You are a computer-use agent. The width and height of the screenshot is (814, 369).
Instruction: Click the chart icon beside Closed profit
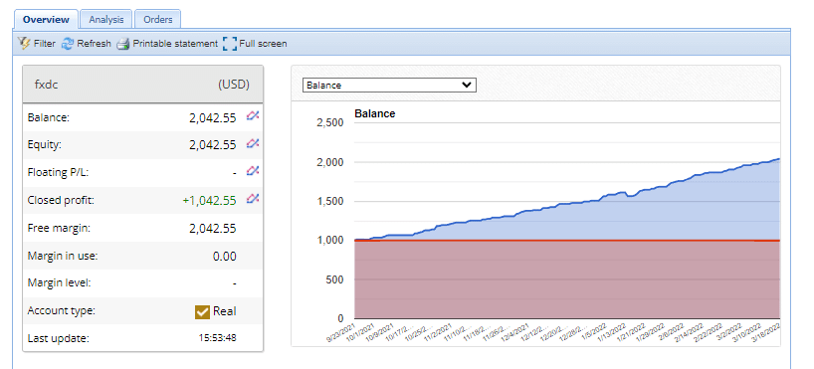pos(253,198)
